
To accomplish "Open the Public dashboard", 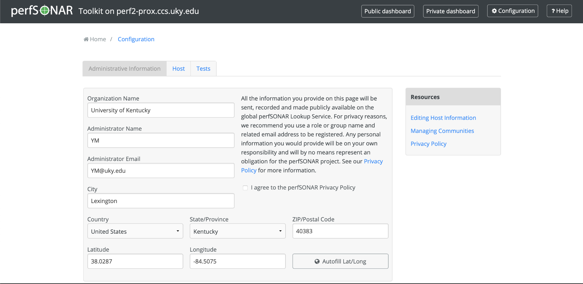I will [388, 11].
